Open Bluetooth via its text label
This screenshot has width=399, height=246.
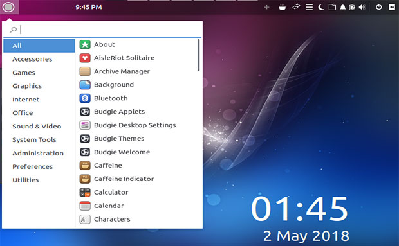[x=111, y=98]
